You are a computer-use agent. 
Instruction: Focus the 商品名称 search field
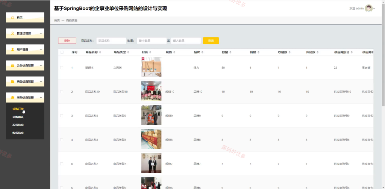click(111, 41)
